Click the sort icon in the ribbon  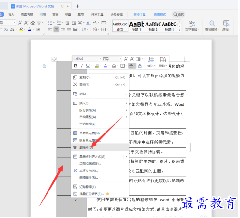point(88,23)
